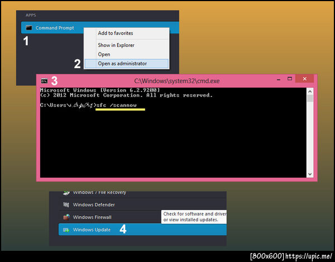Click scrollbar up arrow in cmd window

point(310,92)
